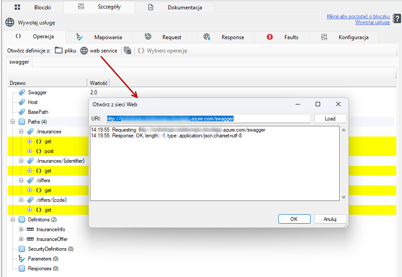The width and height of the screenshot is (402, 277).
Task: Open the 'Wywołaj usługę' help link
Action: [372, 22]
